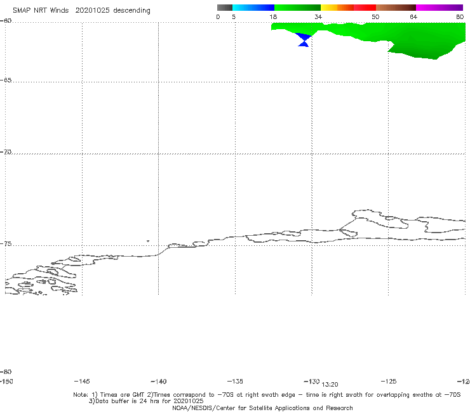Click the word 'descending' in the title
This screenshot has height=412, width=470.
tap(132, 11)
